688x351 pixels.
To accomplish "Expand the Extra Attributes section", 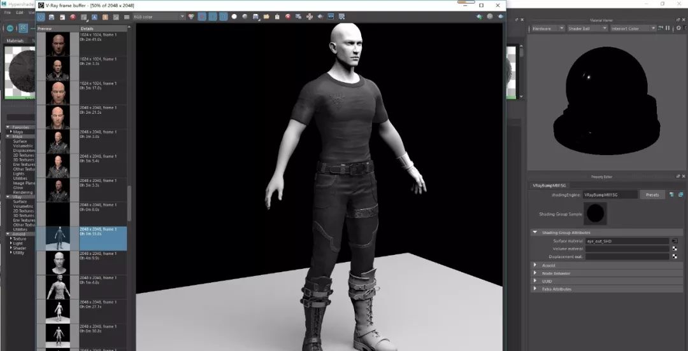I will tap(535, 289).
